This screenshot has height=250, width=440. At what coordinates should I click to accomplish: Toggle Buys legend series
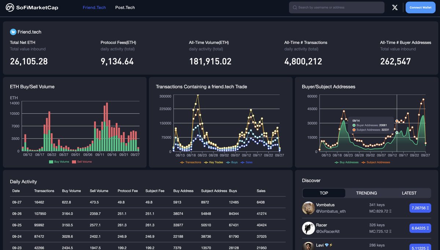coord(232,162)
